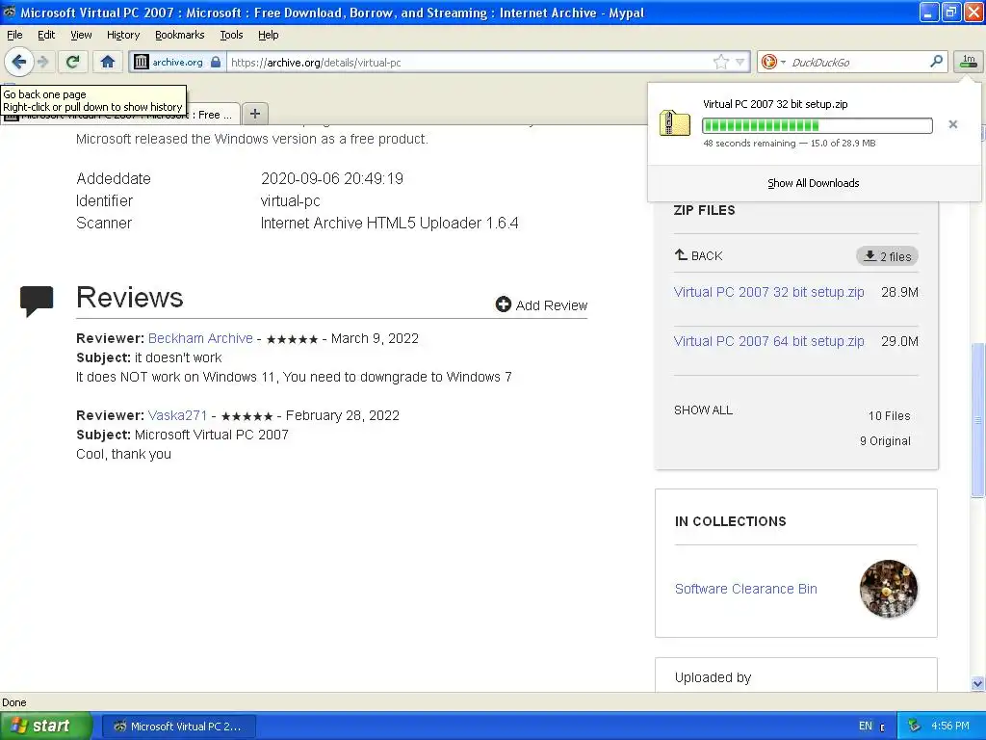Click the 9 Original text
This screenshot has height=740, width=986.
[x=885, y=441]
